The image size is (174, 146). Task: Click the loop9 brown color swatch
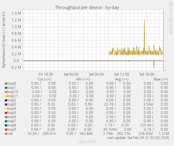coord(6,130)
